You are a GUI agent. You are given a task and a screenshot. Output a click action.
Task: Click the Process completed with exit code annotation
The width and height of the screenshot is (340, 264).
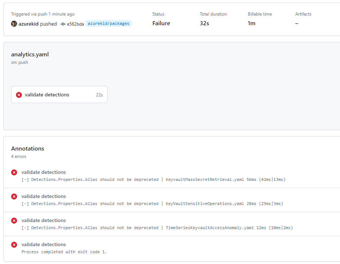[x=64, y=252]
